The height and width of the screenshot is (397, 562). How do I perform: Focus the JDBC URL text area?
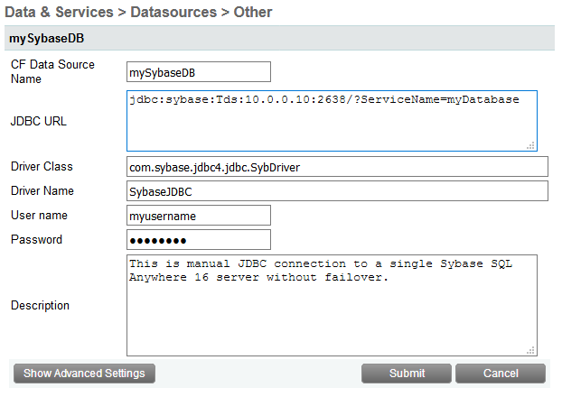click(331, 120)
